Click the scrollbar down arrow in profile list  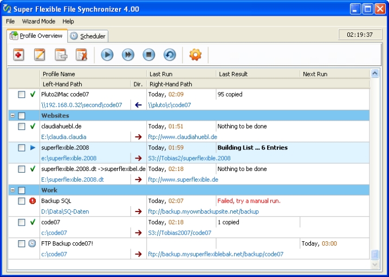click(375, 265)
